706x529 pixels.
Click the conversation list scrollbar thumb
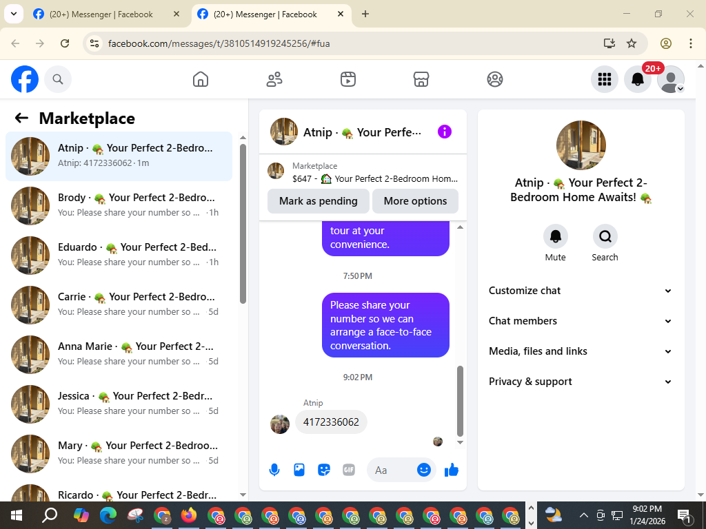(x=243, y=224)
